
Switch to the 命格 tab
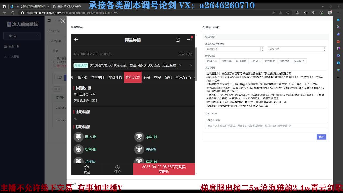pyautogui.click(x=168, y=77)
